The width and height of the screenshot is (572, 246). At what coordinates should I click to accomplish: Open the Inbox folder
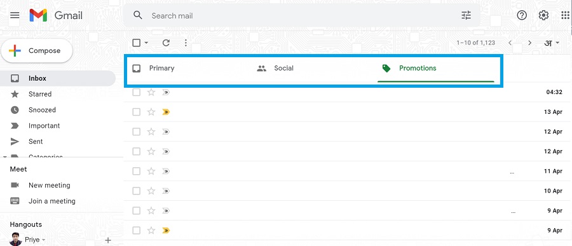[x=58, y=78]
